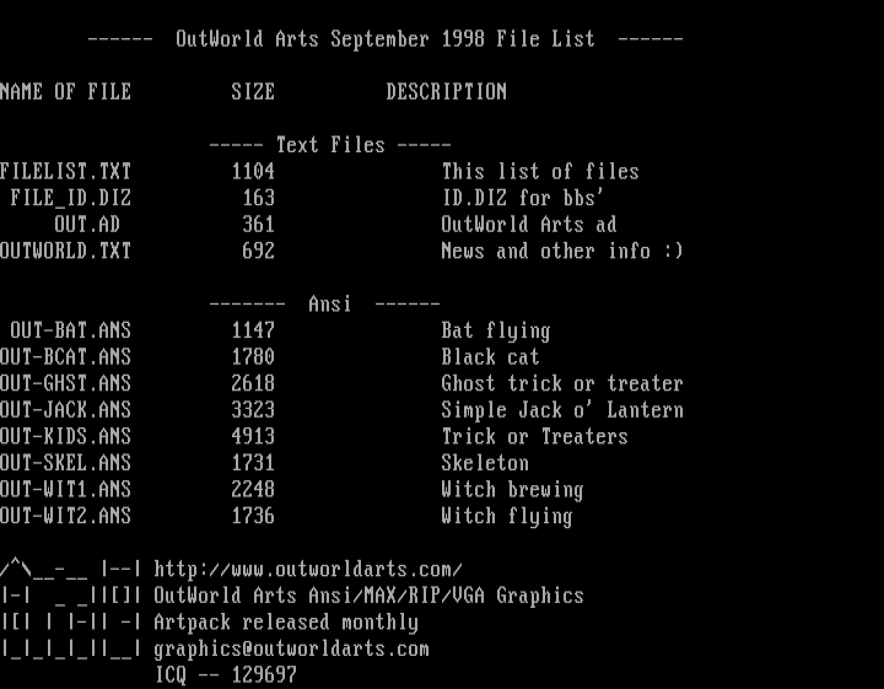Click the OUT.AD file name
The width and height of the screenshot is (884, 689).
(87, 224)
